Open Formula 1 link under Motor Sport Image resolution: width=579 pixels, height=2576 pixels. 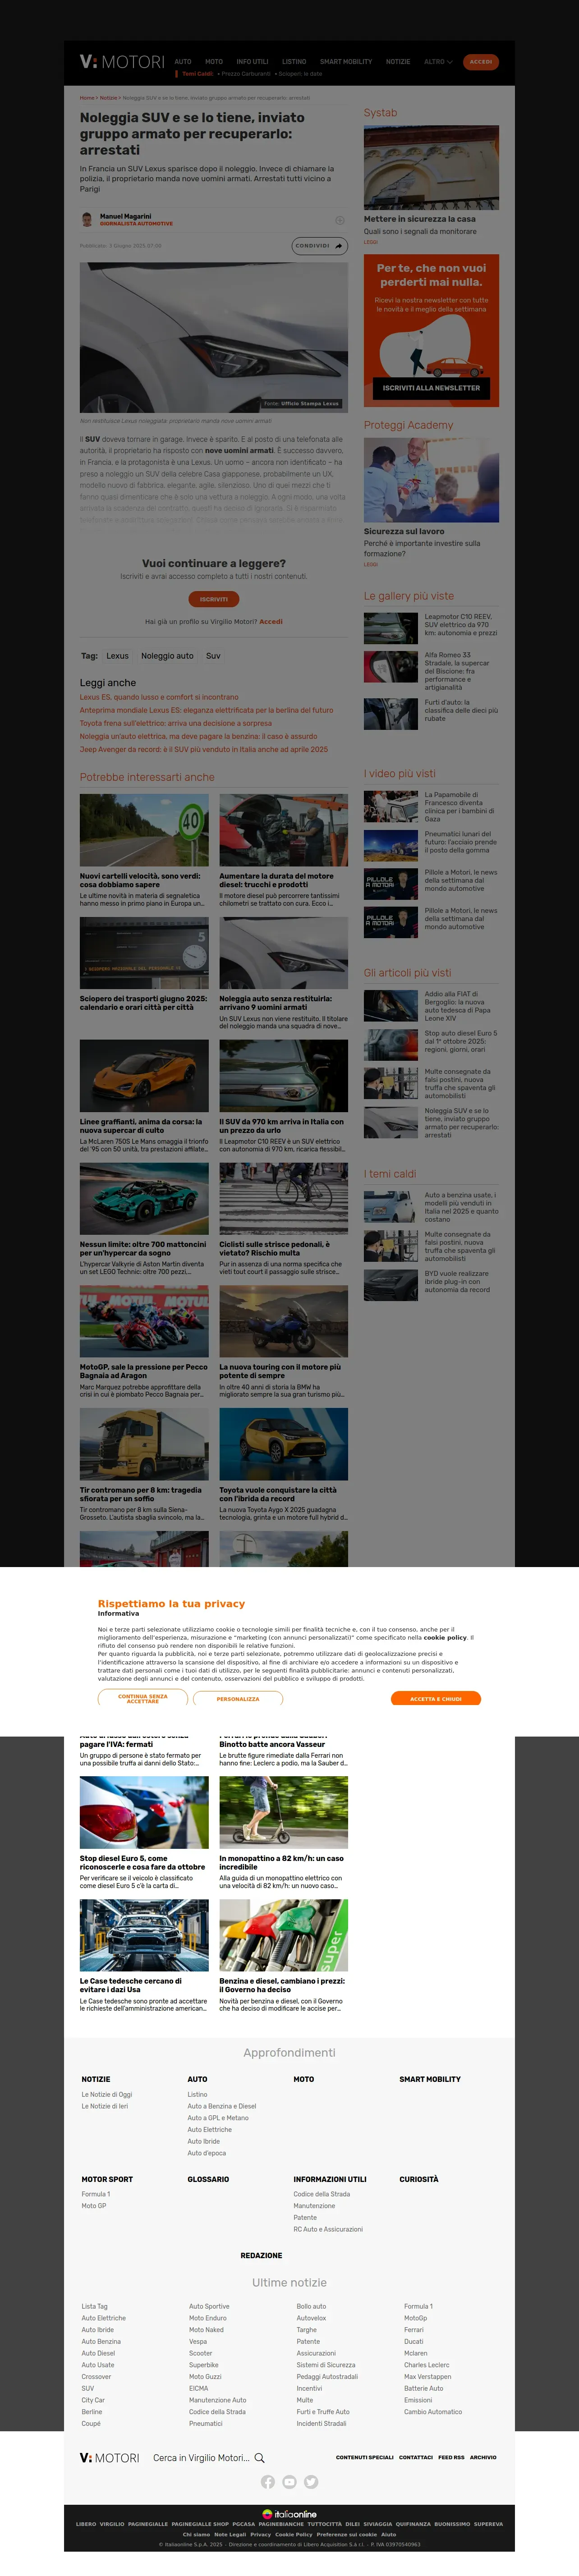coord(96,2194)
